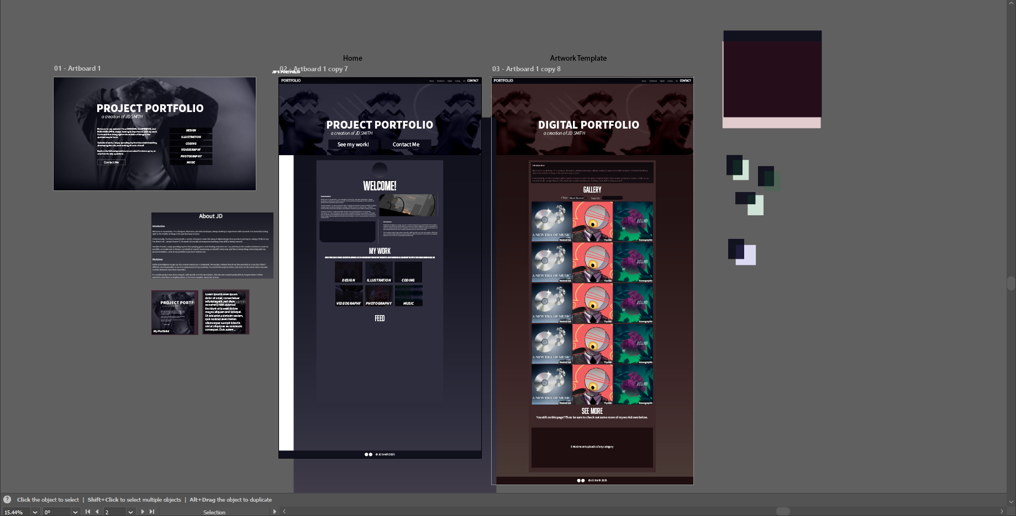Select the 'MY WORK' heading

(380, 251)
